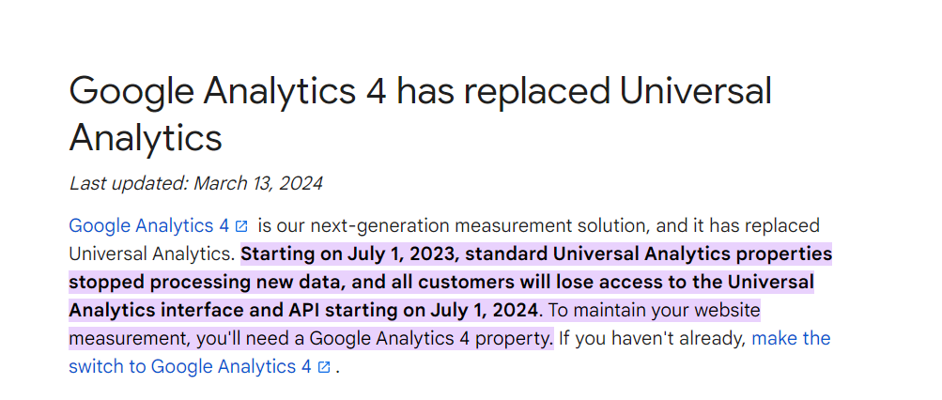Viewport: 942px width, 400px height.
Task: Follow the 'make the' link text
Action: click(x=791, y=338)
